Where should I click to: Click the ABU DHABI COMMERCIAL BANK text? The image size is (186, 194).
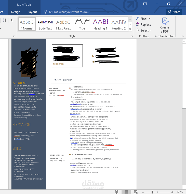57,90
